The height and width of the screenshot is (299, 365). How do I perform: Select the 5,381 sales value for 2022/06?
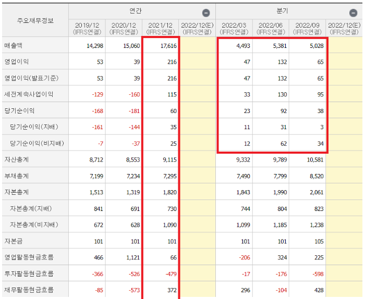(x=280, y=46)
